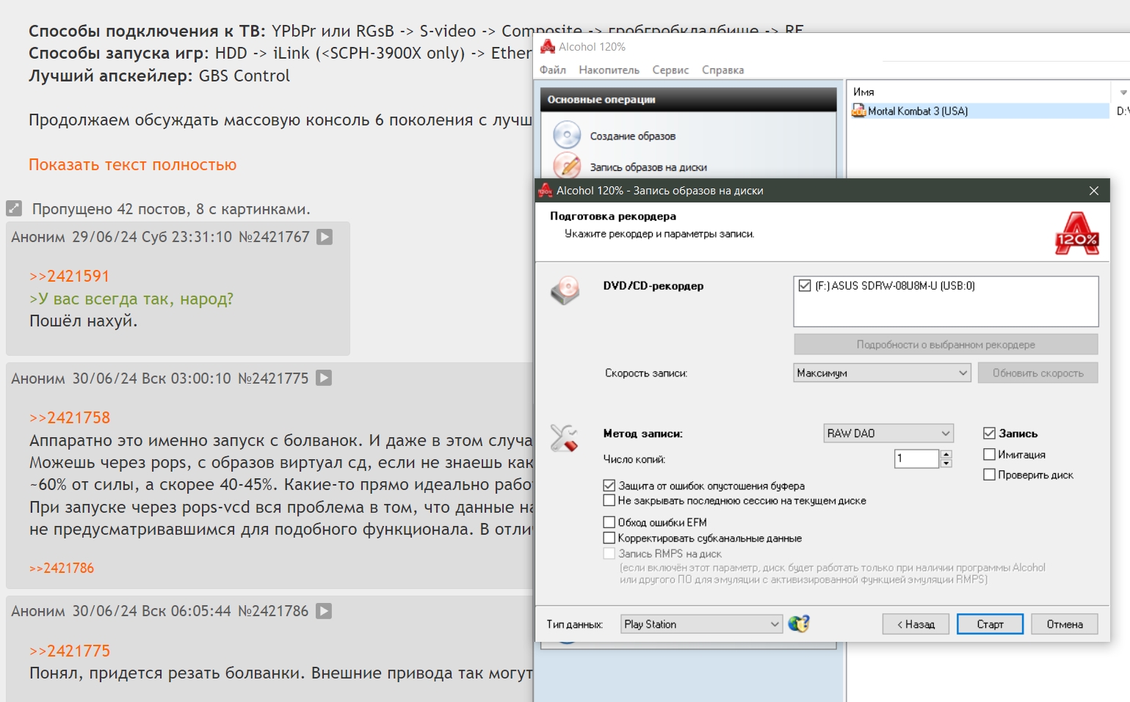This screenshot has width=1130, height=702.
Task: Click post number №2421775
Action: click(273, 379)
